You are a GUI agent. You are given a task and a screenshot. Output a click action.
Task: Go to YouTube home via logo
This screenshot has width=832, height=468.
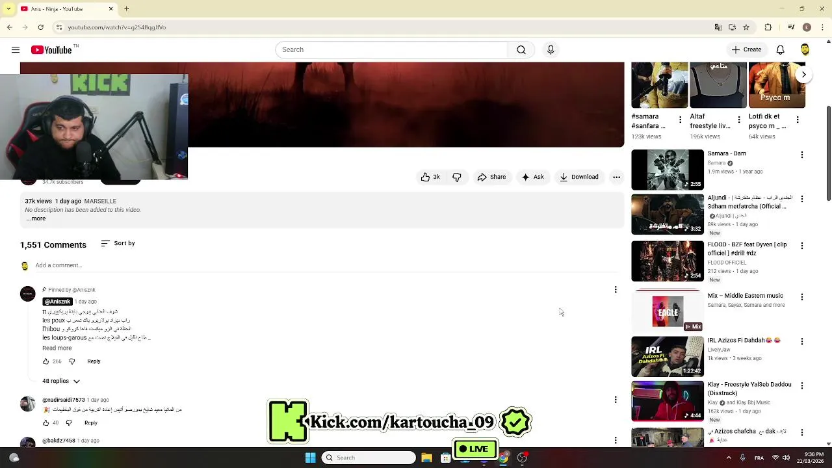(x=51, y=50)
